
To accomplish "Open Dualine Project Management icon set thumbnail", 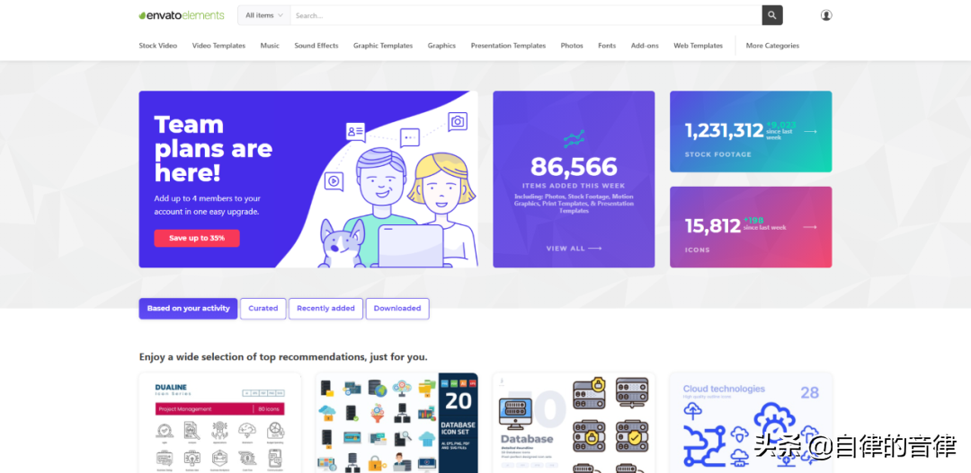I will (x=220, y=423).
